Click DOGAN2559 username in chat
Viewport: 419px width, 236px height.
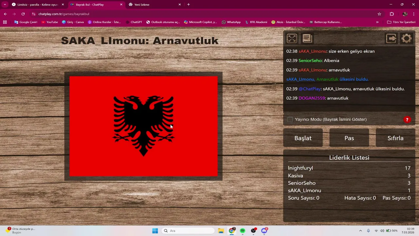pyautogui.click(x=312, y=98)
